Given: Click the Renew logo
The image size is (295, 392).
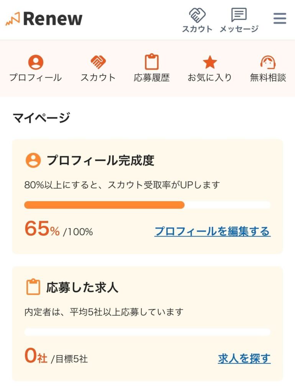Looking at the screenshot, I should pos(44,19).
